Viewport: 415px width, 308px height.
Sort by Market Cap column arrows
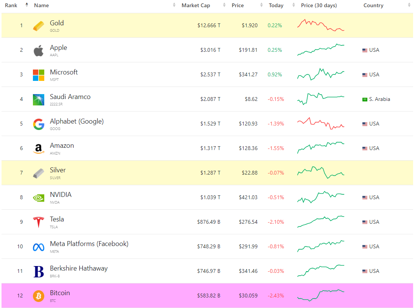(x=224, y=5)
